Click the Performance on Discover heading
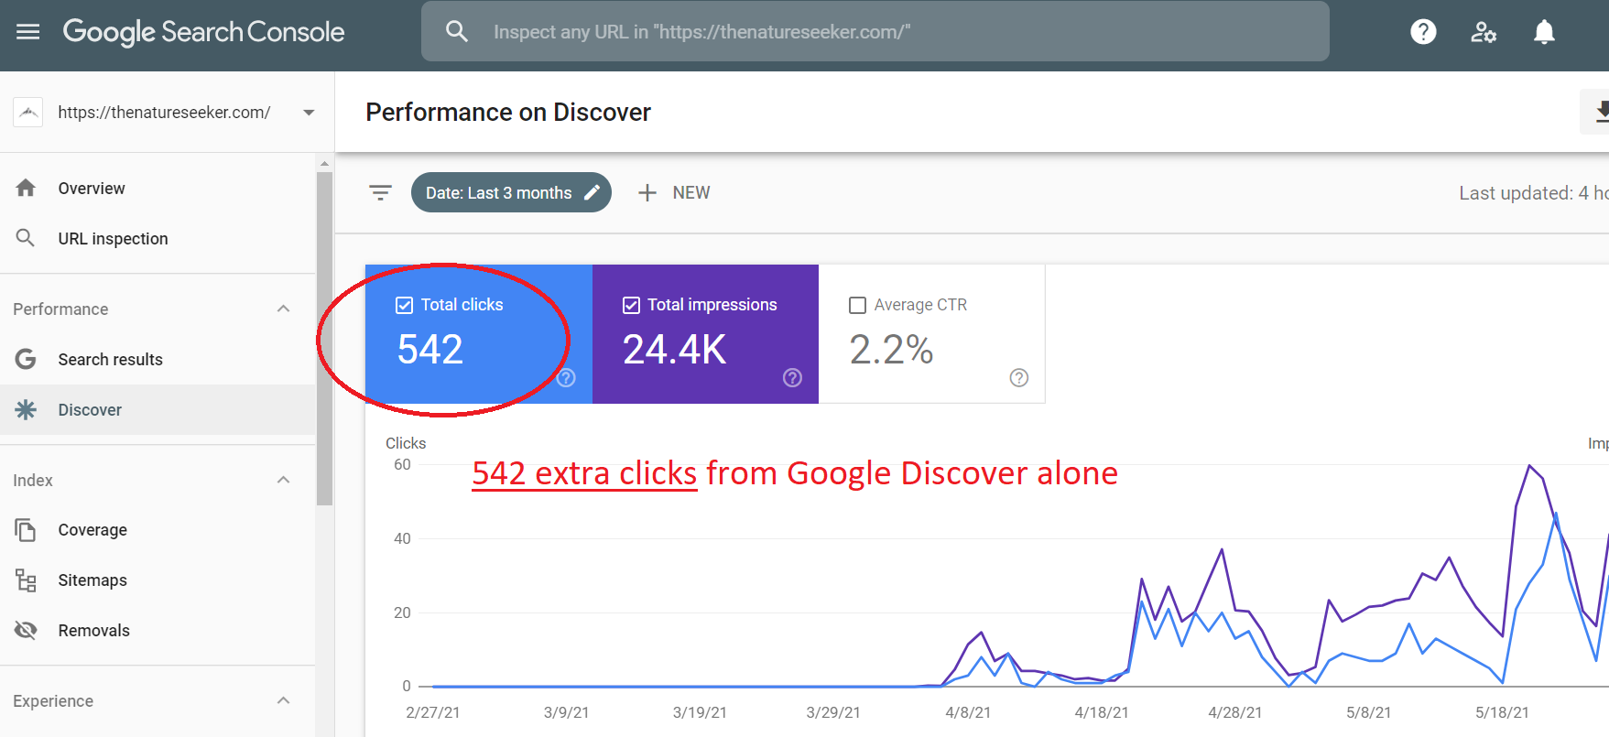This screenshot has width=1609, height=737. click(508, 112)
